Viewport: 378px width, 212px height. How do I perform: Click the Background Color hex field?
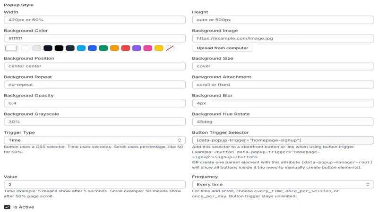(x=95, y=38)
